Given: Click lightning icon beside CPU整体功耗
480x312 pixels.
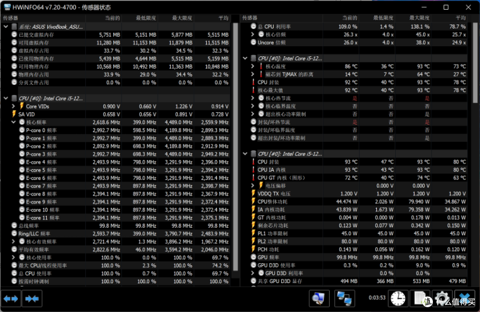Looking at the screenshot, I should point(253,201).
